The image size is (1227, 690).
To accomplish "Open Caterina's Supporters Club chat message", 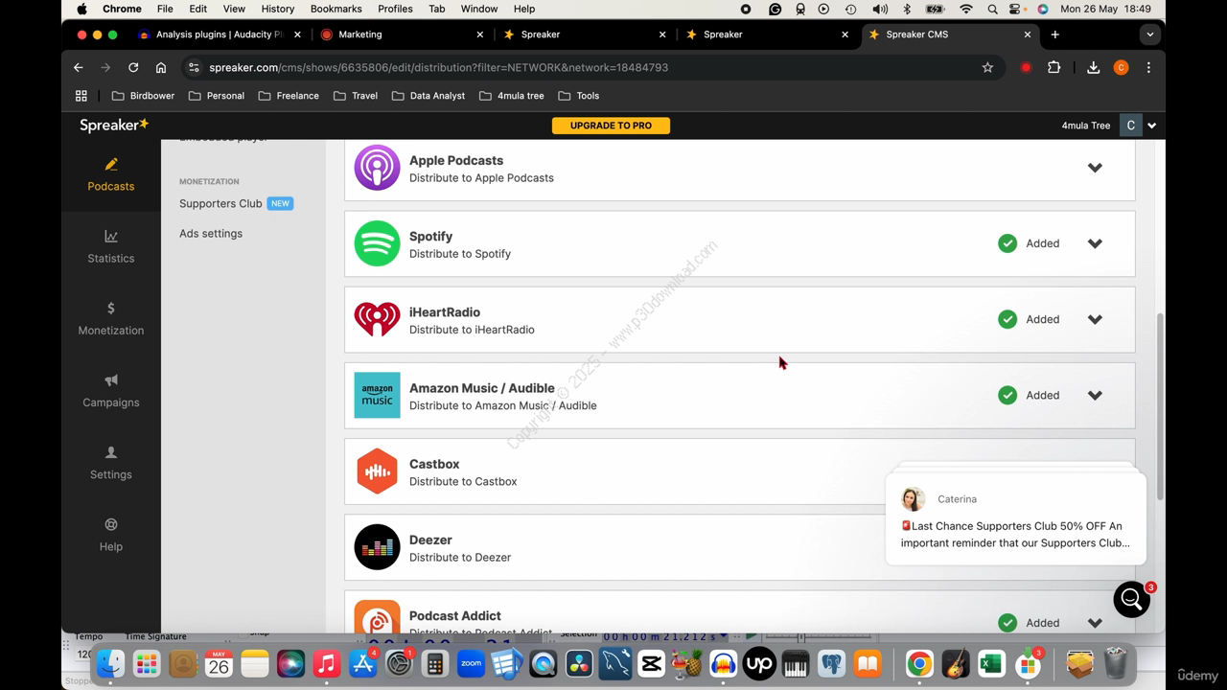I will coord(1015,518).
